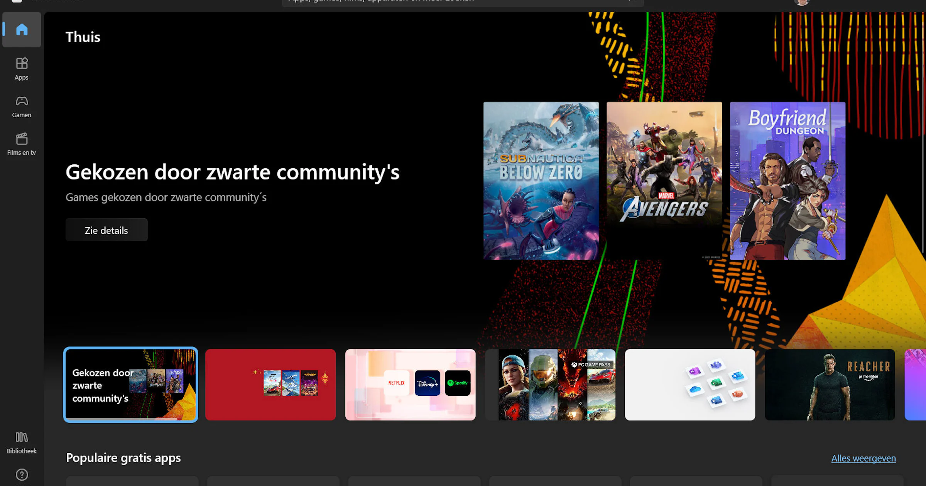Click the Spotify icon in entertainment card

click(458, 383)
